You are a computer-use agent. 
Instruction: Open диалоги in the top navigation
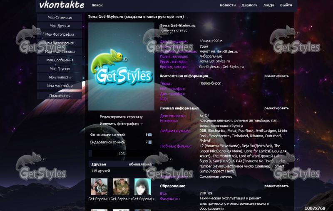click(x=249, y=5)
